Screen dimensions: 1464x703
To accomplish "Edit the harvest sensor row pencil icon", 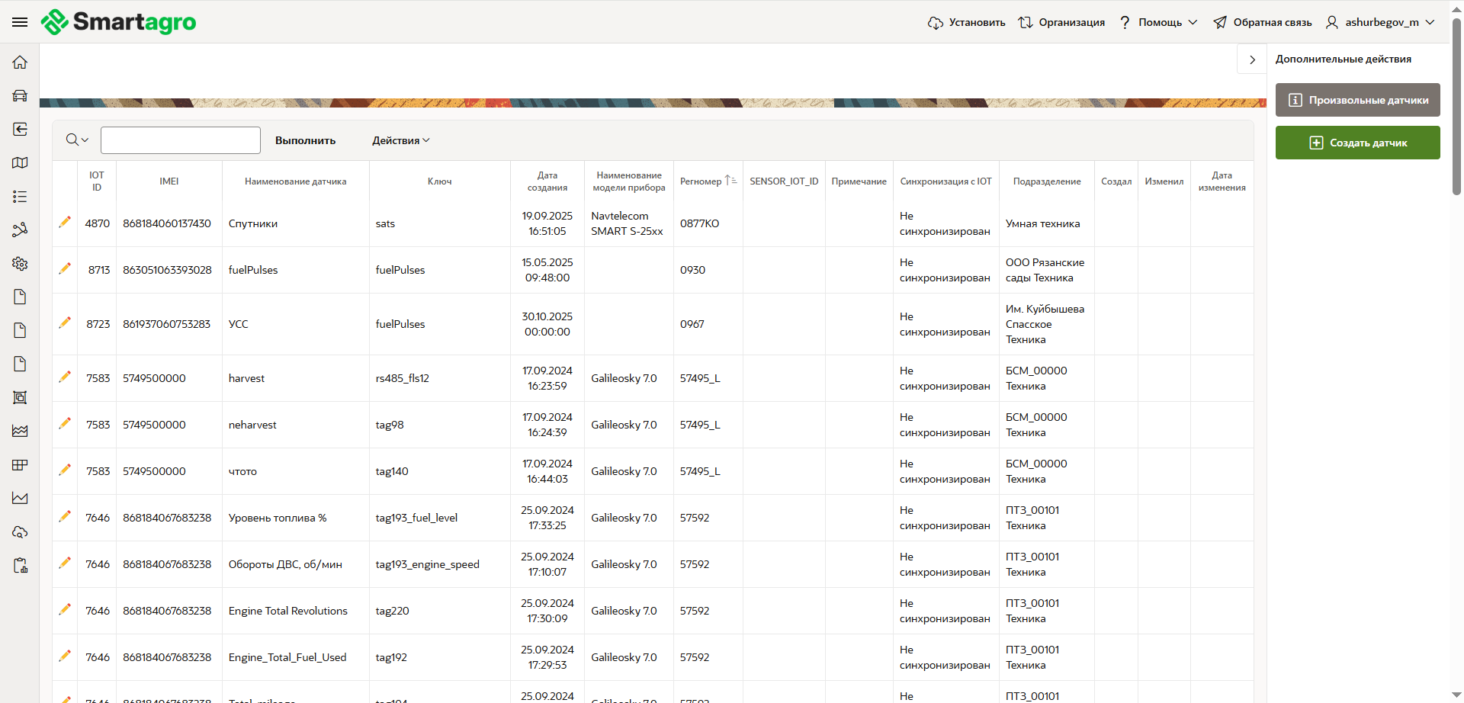I will 65,377.
